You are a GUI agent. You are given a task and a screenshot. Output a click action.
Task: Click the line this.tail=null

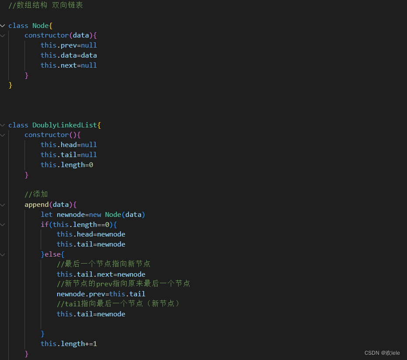[69, 155]
